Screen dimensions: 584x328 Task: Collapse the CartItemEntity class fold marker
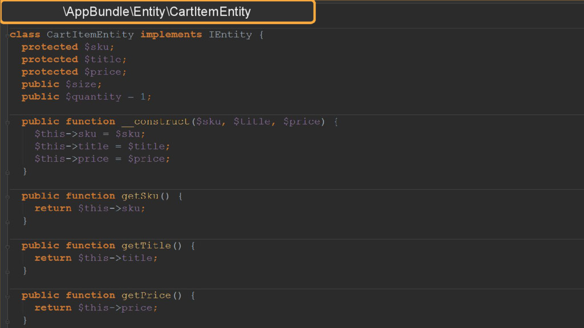coord(7,35)
